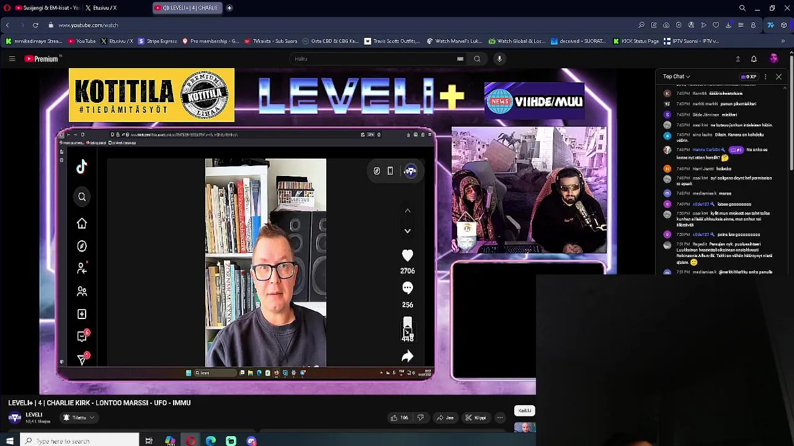The image size is (794, 446).
Task: Open the on-screen keyboard icon in search box
Action: [x=460, y=59]
